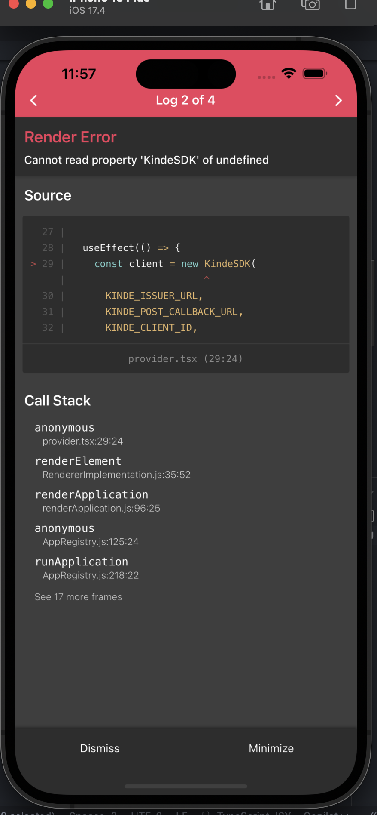Click the 'Log 2 of 4' title
Viewport: 377px width, 815px height.
[x=185, y=100]
